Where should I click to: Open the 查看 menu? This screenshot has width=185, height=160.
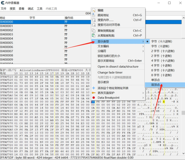[x=22, y=9]
